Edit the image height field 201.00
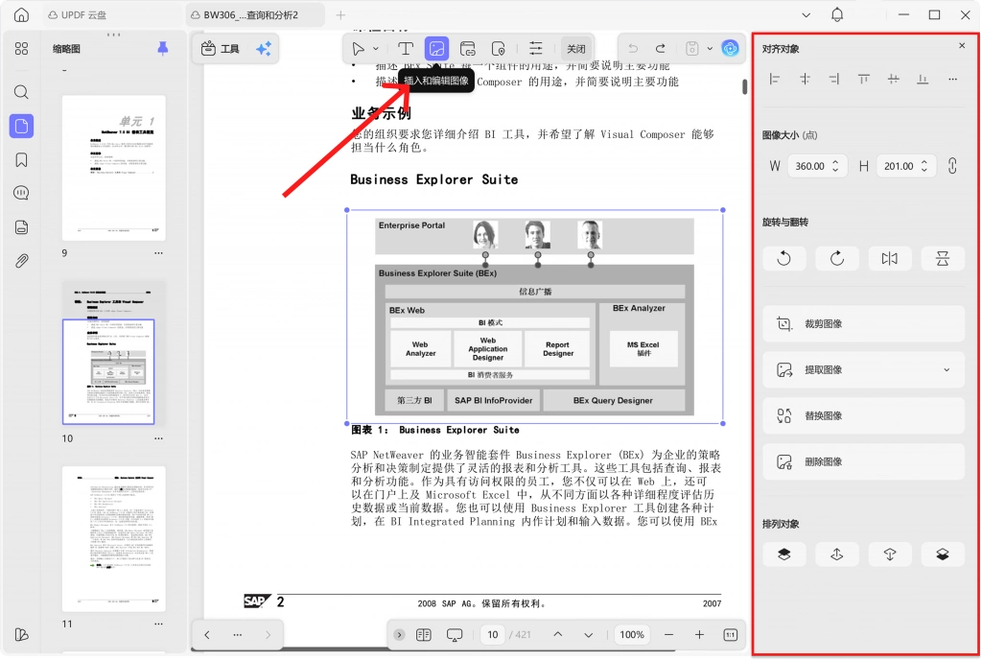This screenshot has width=982, height=660. point(906,166)
